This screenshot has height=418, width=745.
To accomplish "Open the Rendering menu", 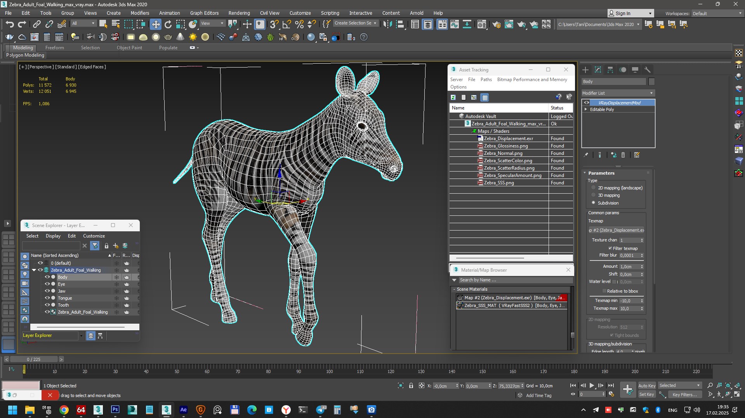I will (239, 13).
